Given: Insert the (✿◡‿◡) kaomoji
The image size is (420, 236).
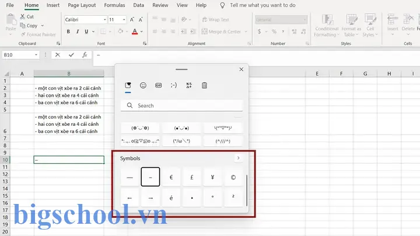Looking at the screenshot, I should [140, 128].
